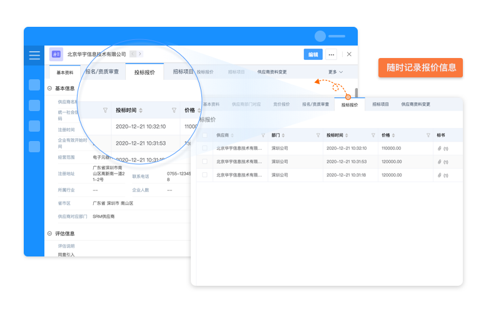Viewport: 486px width, 312px height.
Task: Open attachment icon in the 10:32:10 row
Action: 439,149
